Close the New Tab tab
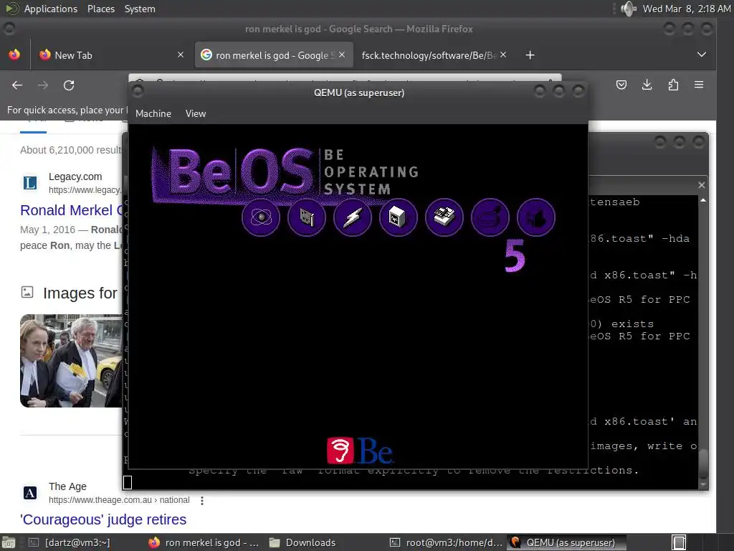 [x=181, y=55]
